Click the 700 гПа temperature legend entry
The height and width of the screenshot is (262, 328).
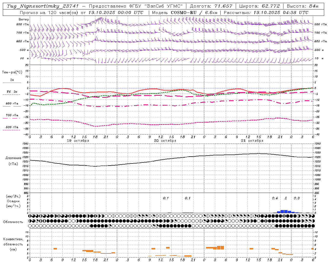click(x=12, y=116)
